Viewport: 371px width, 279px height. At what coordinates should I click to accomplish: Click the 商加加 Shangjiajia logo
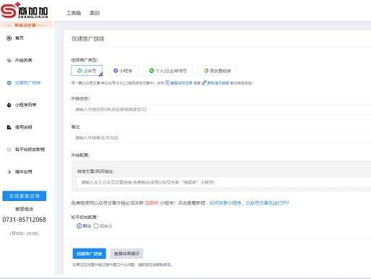[24, 10]
